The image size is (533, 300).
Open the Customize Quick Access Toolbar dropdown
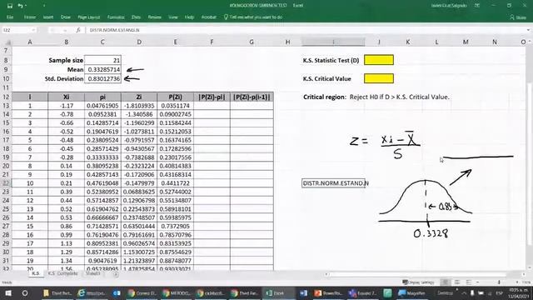tap(44, 6)
